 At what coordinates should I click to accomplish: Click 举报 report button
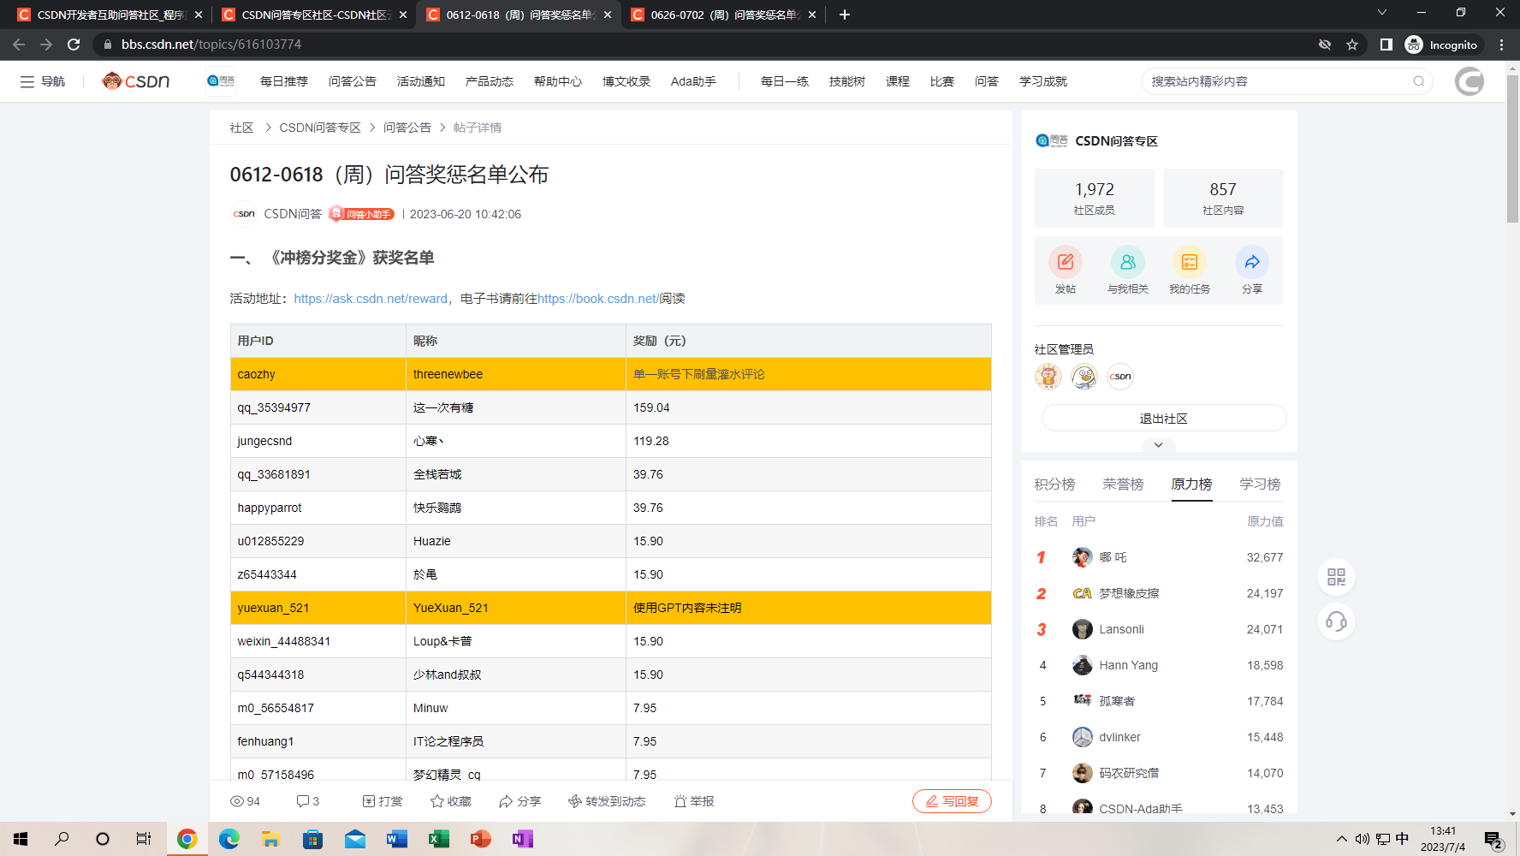coord(693,801)
